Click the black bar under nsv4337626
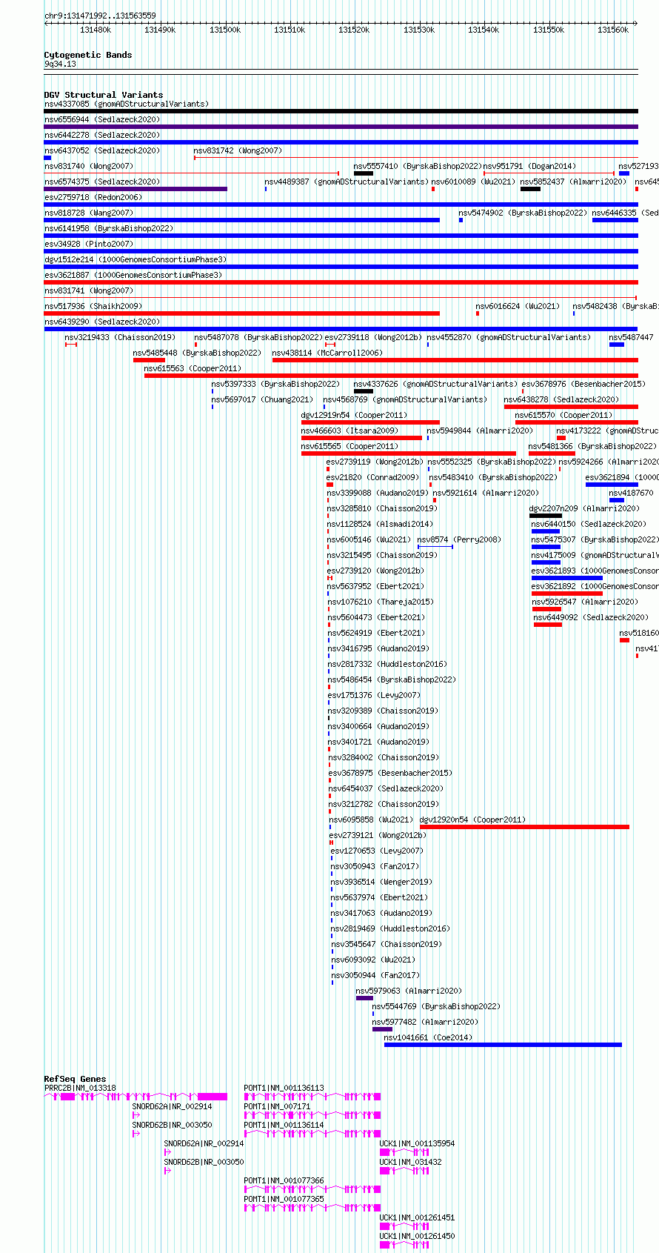This screenshot has height=1253, width=659. coord(364,391)
